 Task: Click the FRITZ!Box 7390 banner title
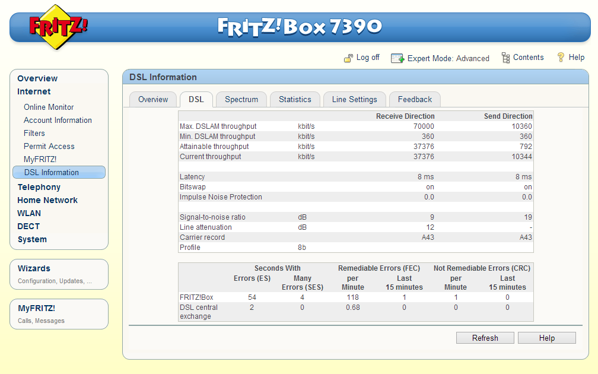pyautogui.click(x=300, y=27)
